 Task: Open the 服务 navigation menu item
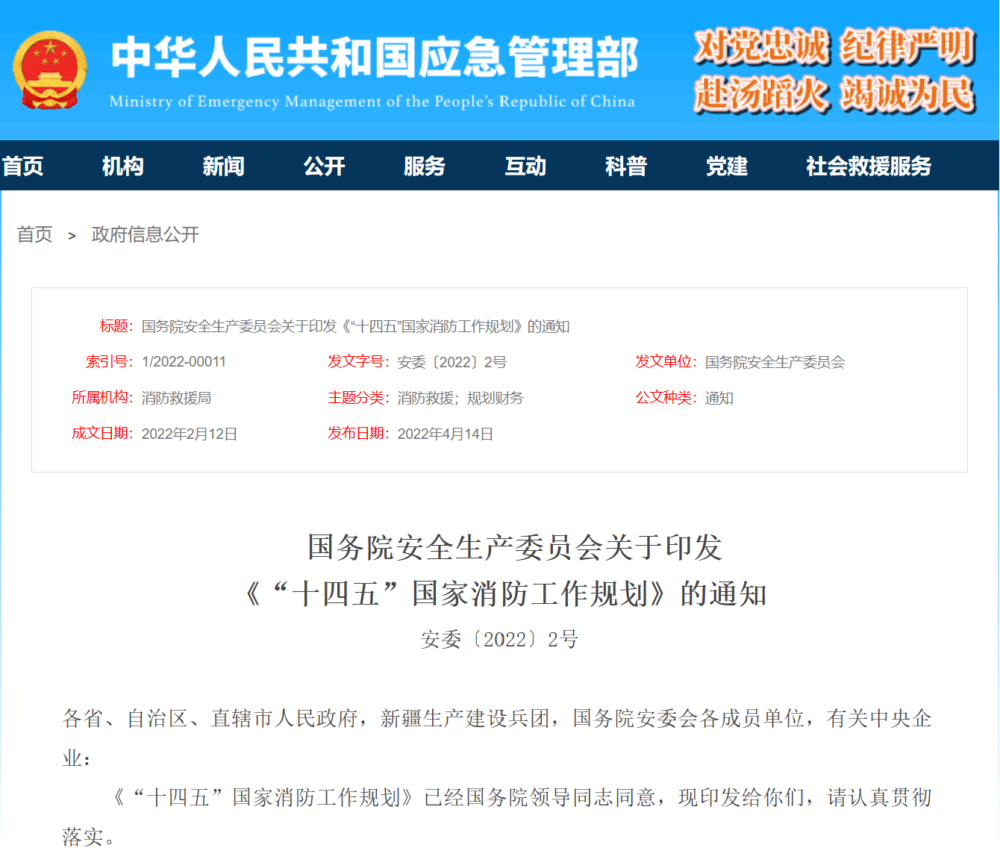pyautogui.click(x=424, y=166)
